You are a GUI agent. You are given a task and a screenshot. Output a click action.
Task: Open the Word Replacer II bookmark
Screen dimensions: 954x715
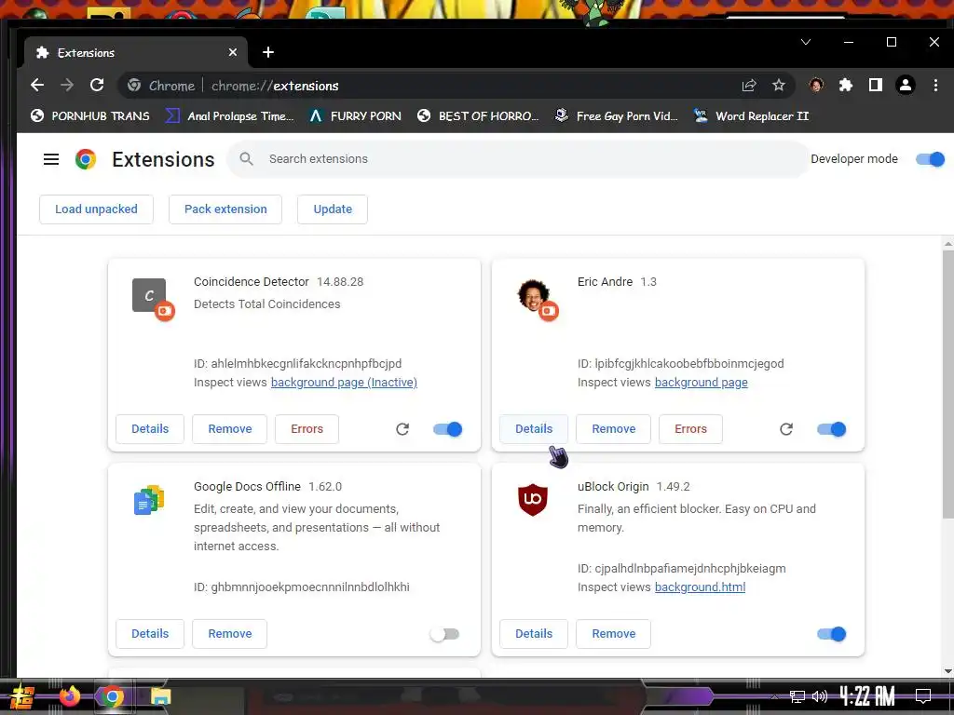click(x=752, y=115)
